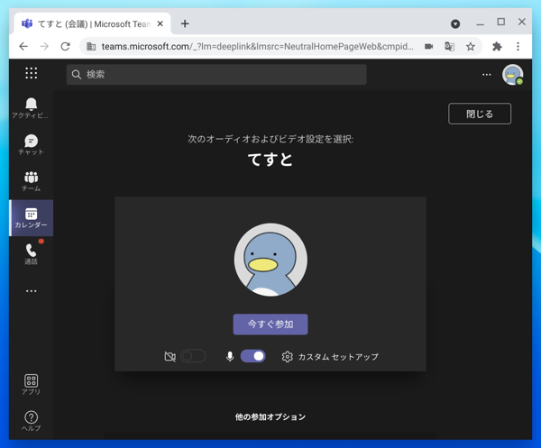Click the browser address bar URL
This screenshot has width=541, height=448.
click(x=257, y=46)
